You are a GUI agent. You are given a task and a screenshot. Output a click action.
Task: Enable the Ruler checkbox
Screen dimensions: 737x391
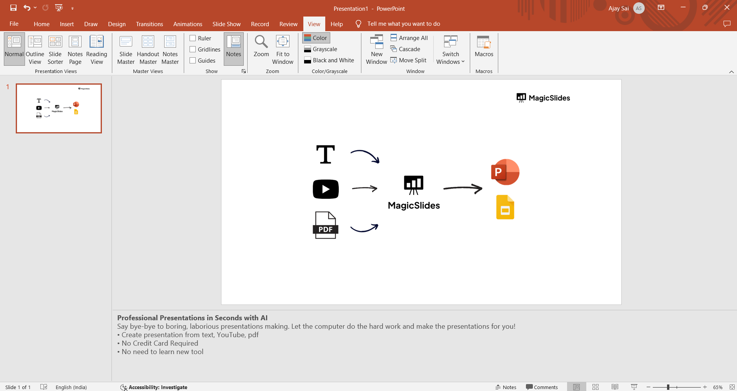click(x=193, y=38)
